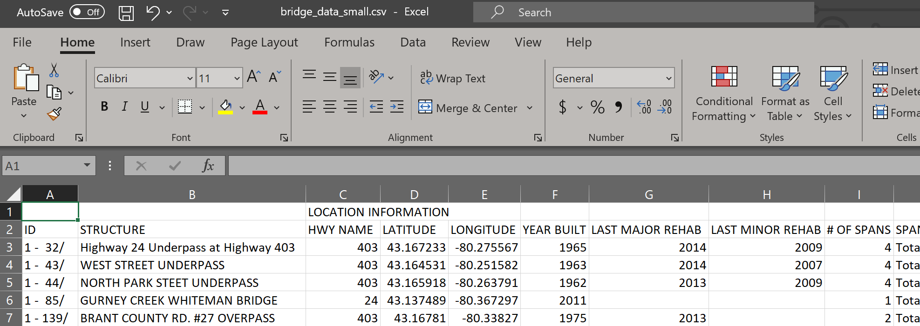Click Increase Font Size icon
Viewport: 920px width, 326px height.
tap(254, 77)
